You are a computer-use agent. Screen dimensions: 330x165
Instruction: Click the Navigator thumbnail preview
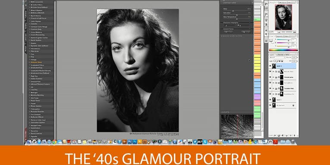tap(283, 17)
